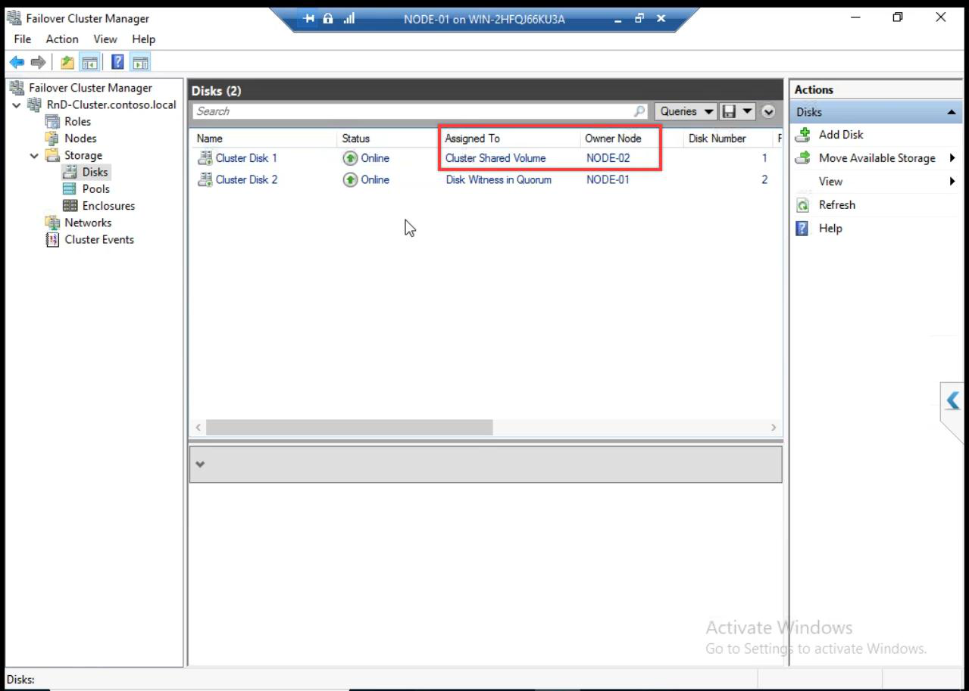The width and height of the screenshot is (969, 691).
Task: Open the Action menu
Action: click(62, 39)
